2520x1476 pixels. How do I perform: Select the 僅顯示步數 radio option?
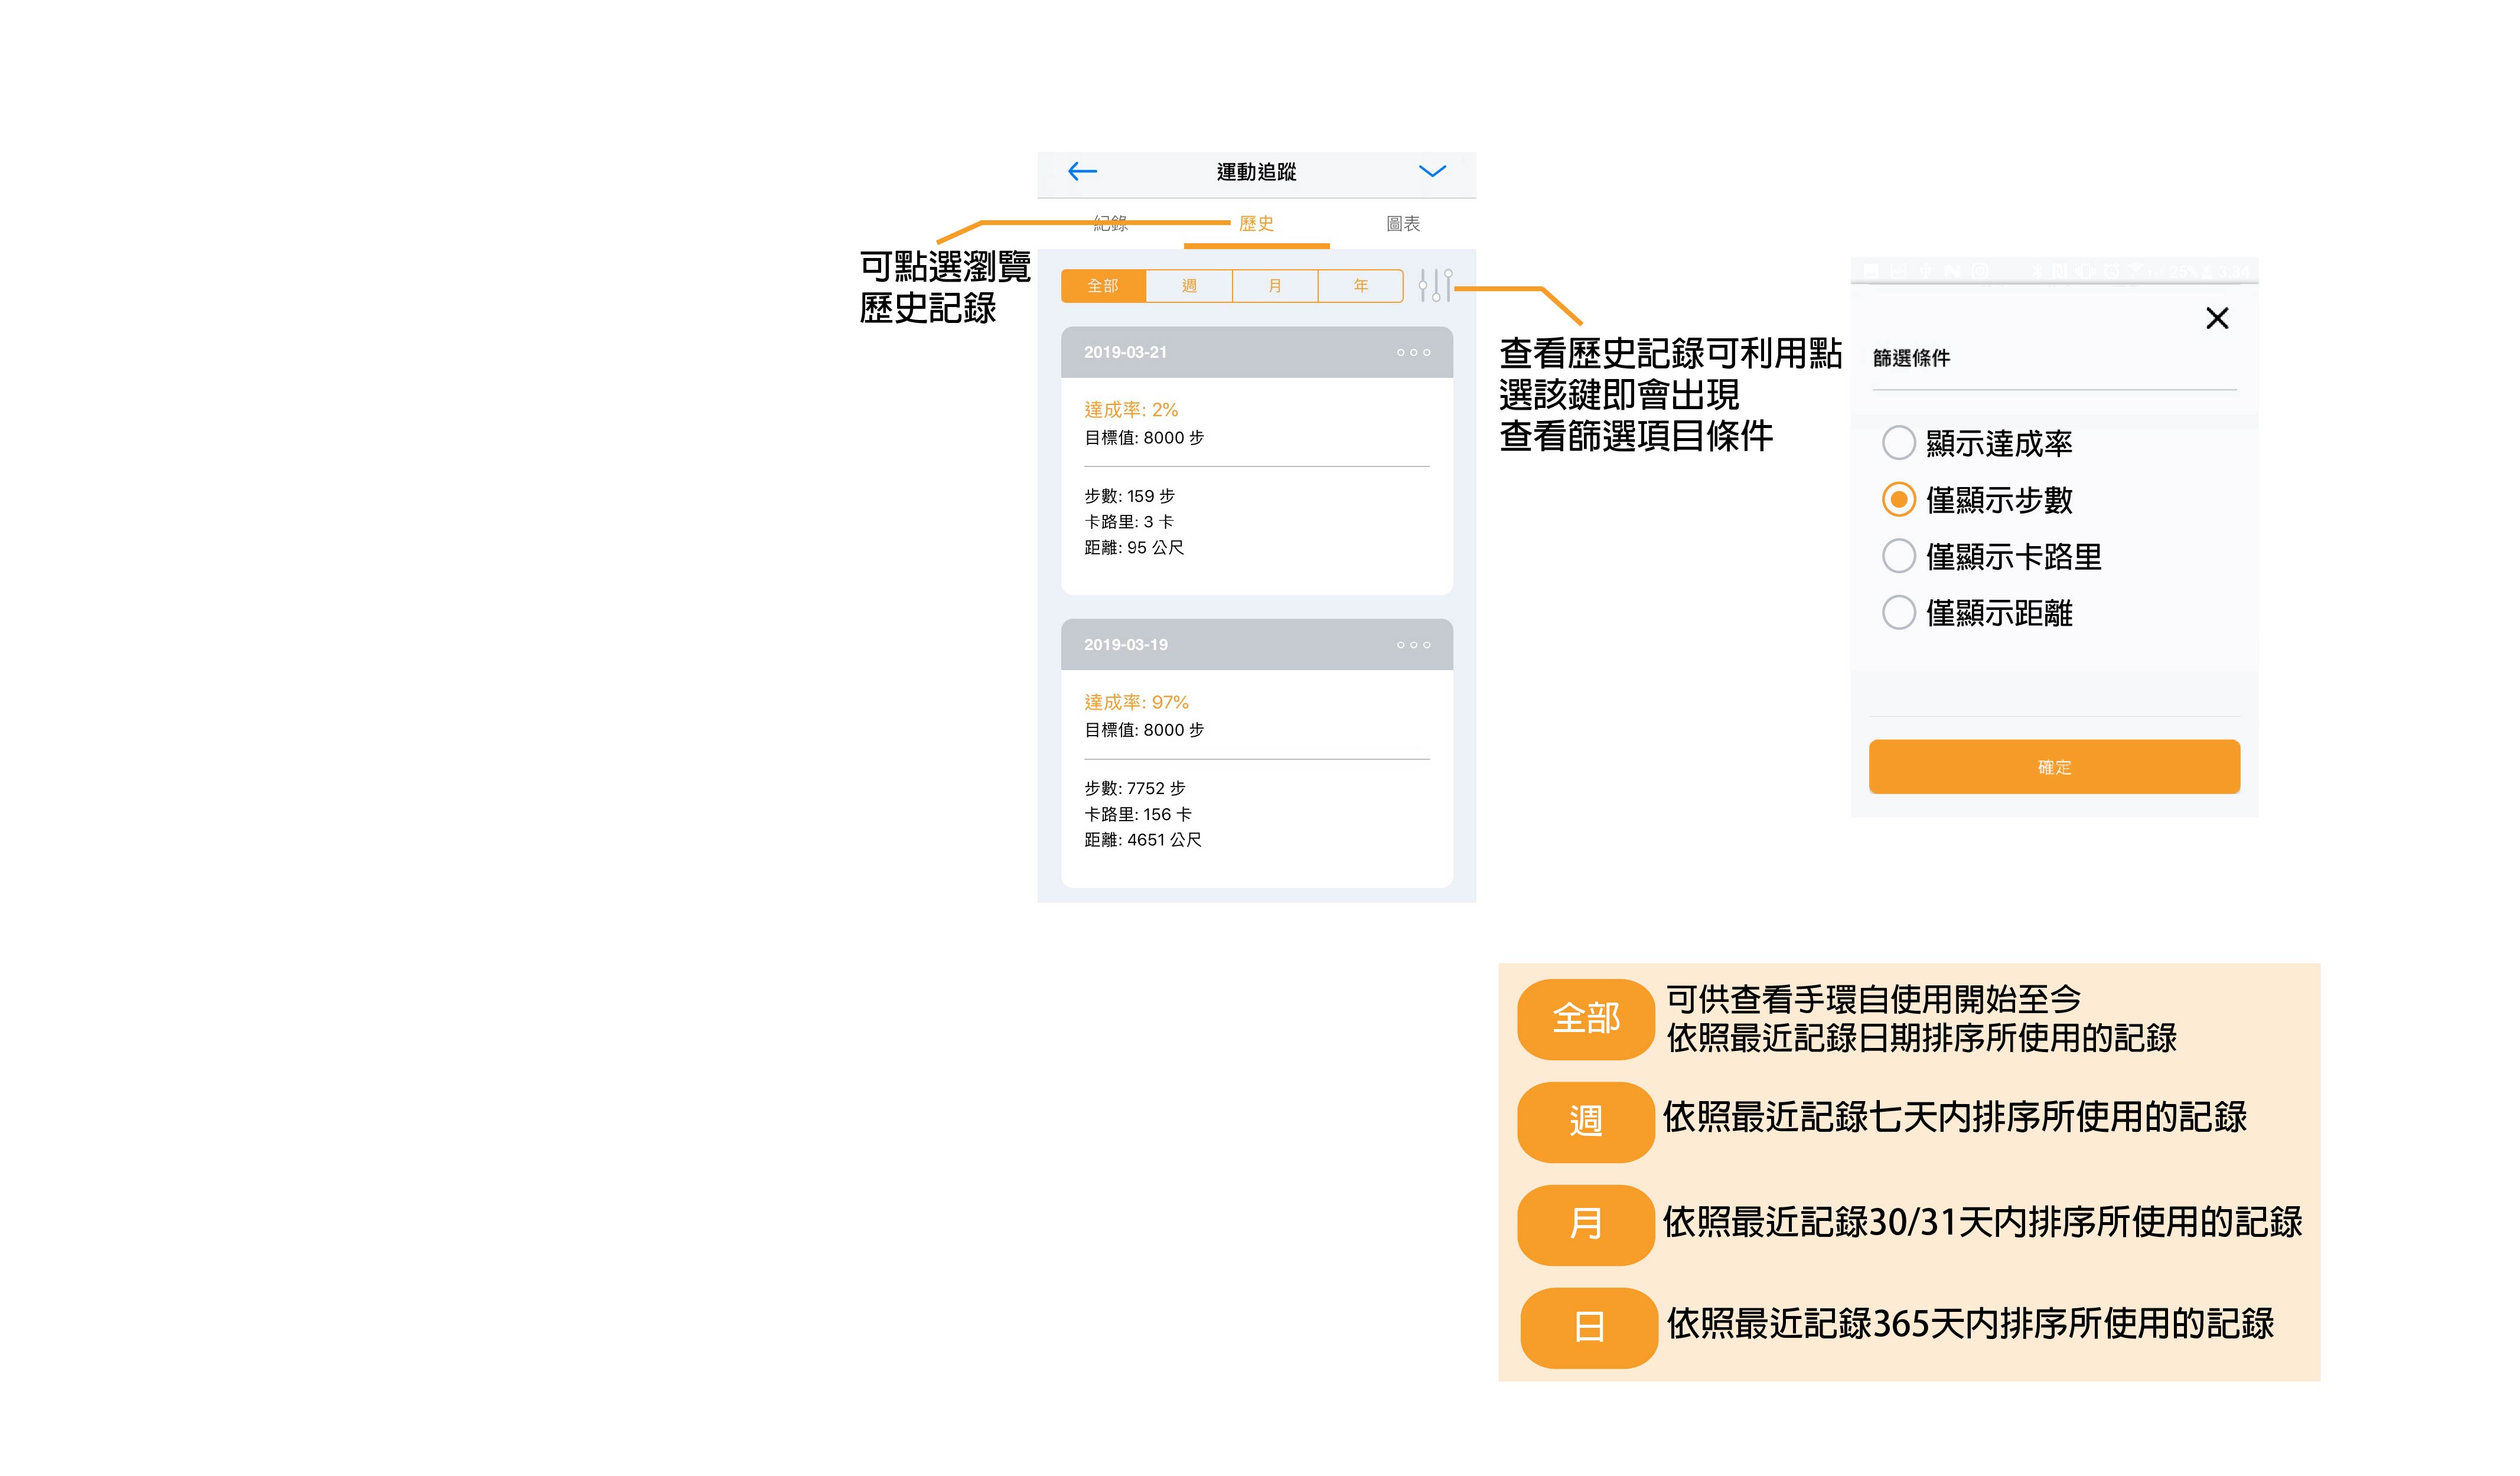(x=1898, y=500)
